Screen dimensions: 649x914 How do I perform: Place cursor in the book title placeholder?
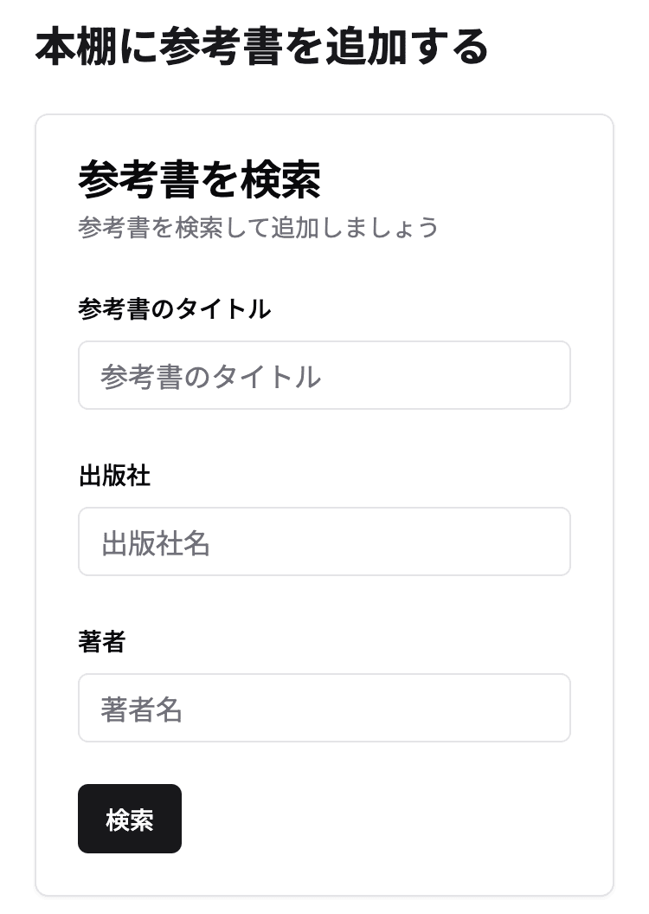tap(210, 376)
